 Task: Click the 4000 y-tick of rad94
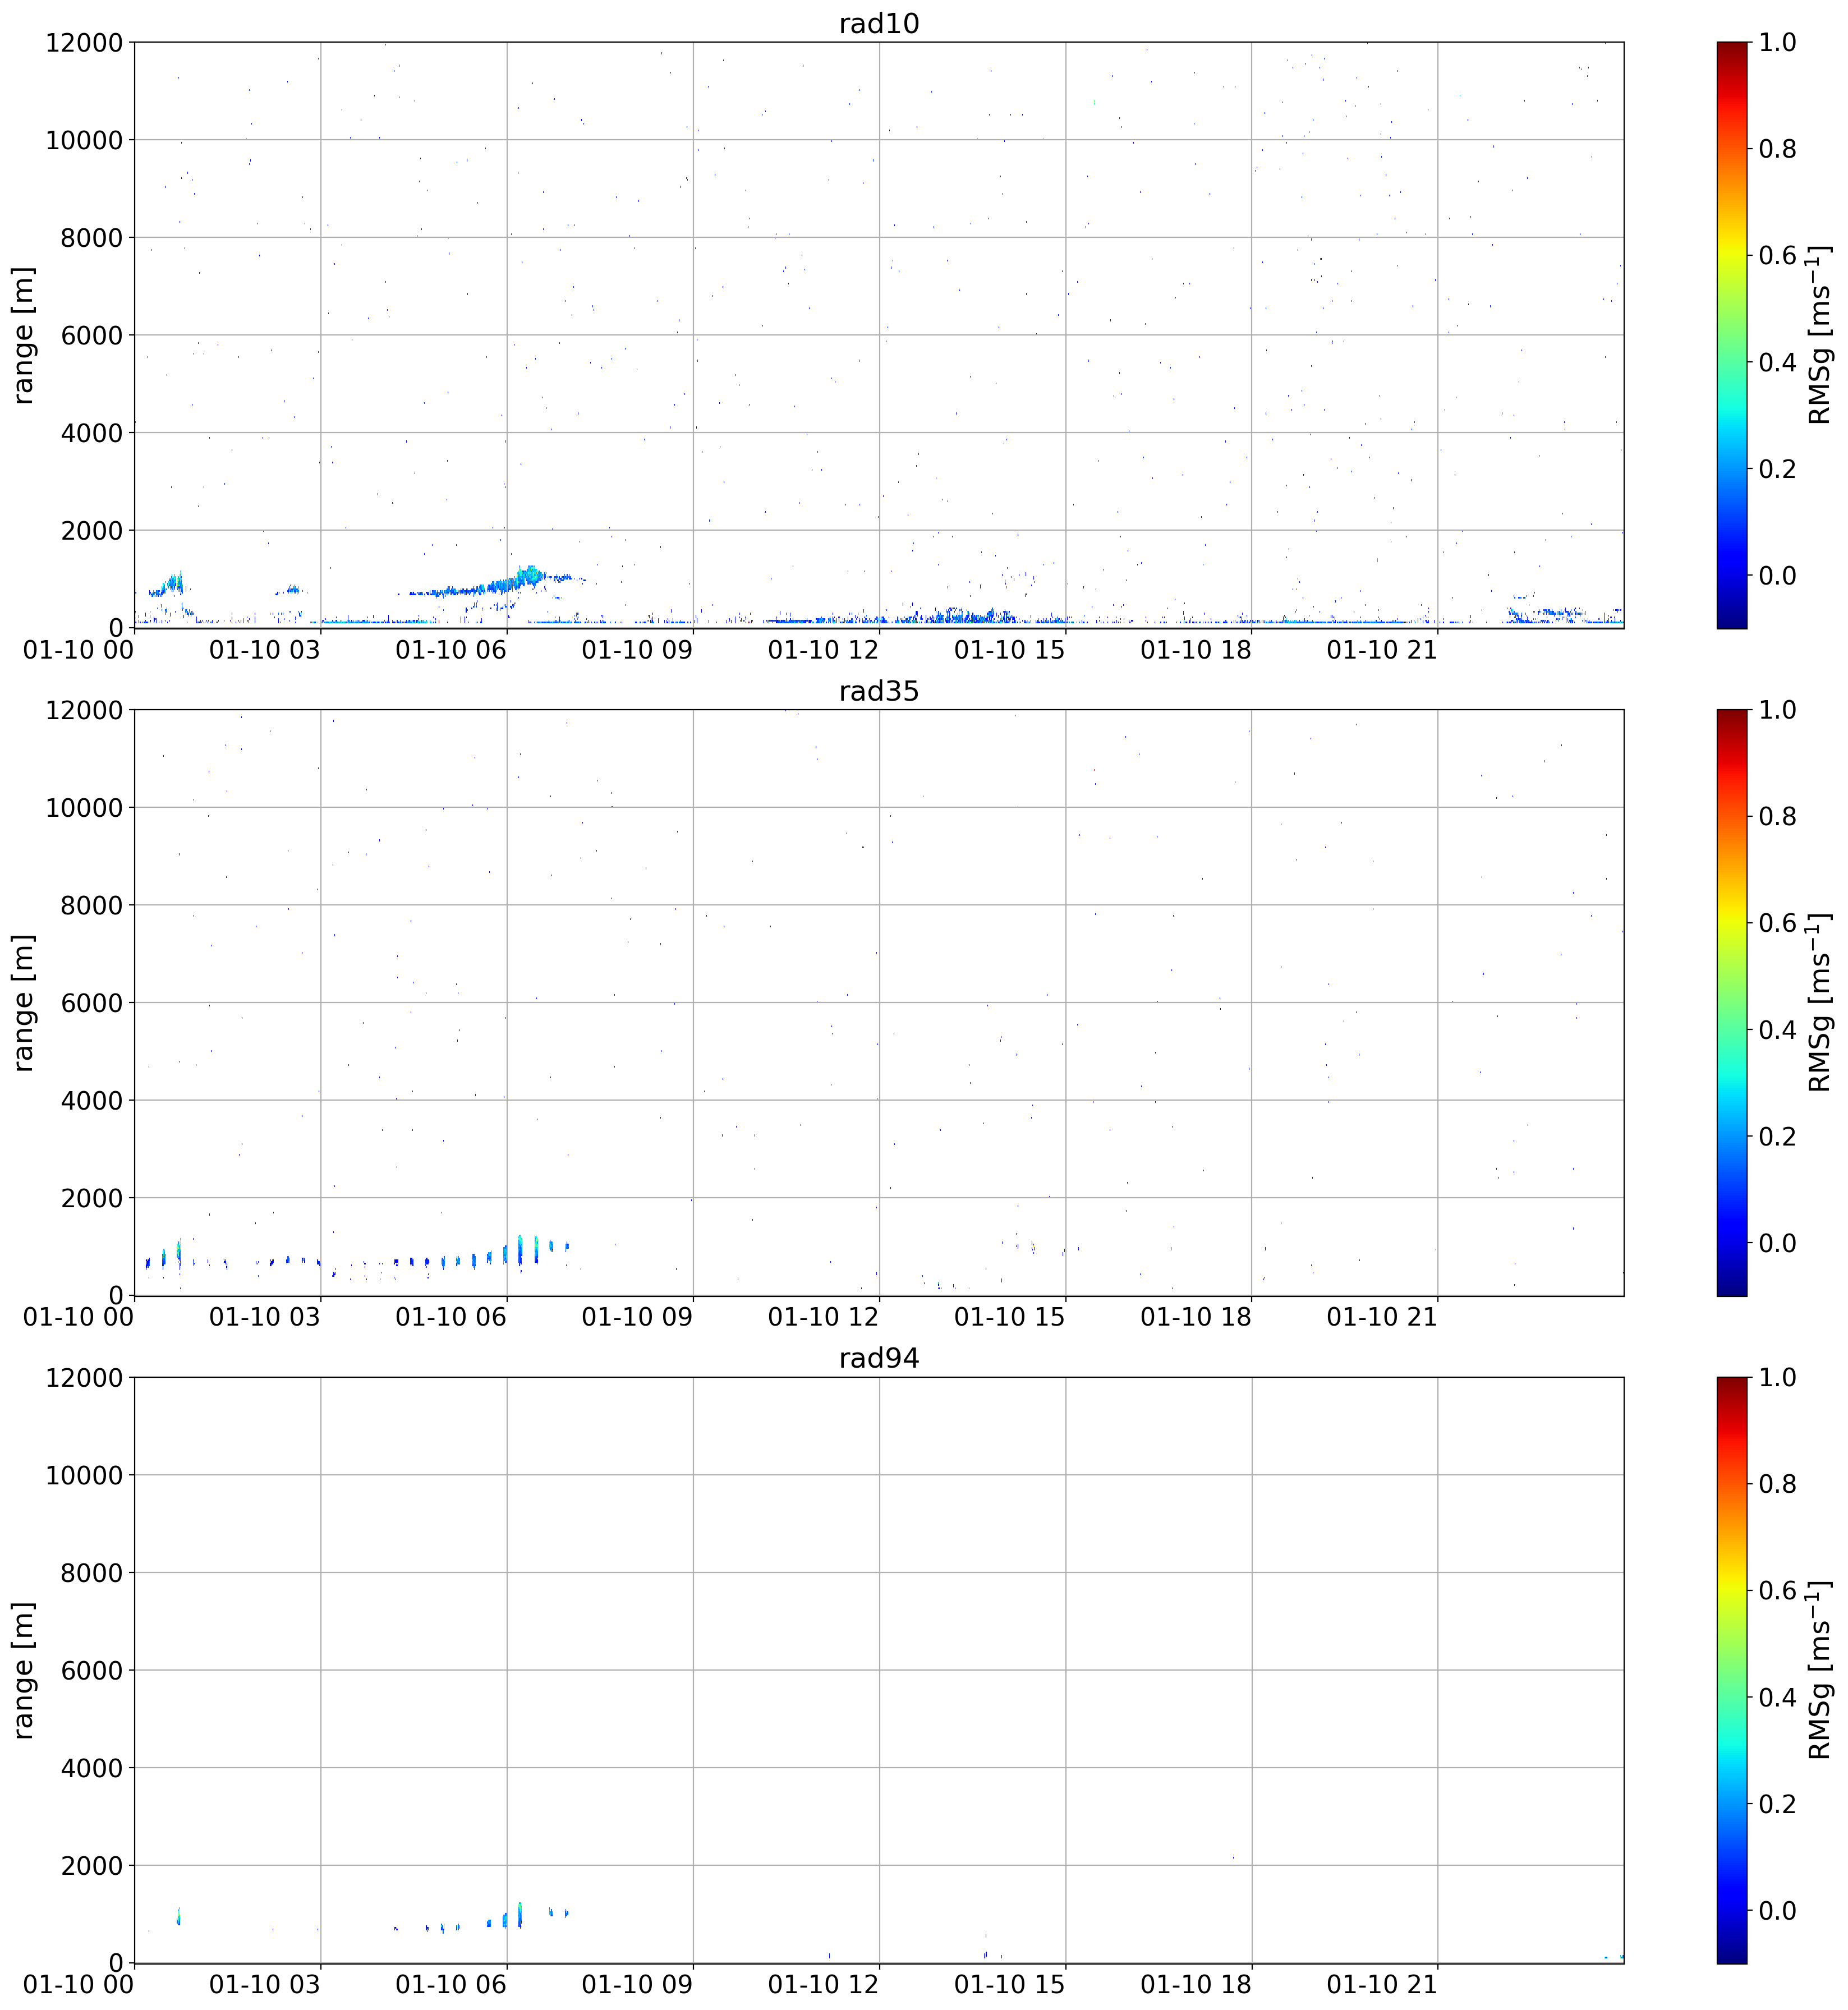(x=91, y=1768)
